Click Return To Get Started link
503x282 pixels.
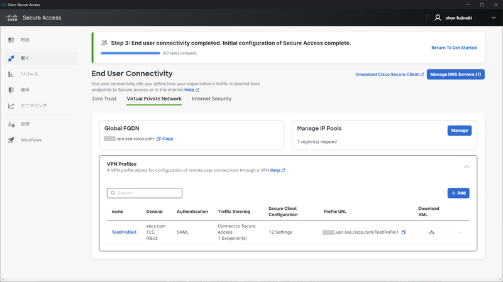pos(454,48)
